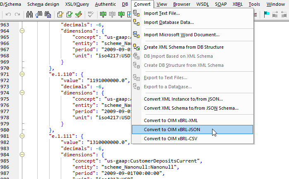This screenshot has height=179, width=289.
Task: Collapse the e.1.111 block at line 981
Action: pos(22,135)
